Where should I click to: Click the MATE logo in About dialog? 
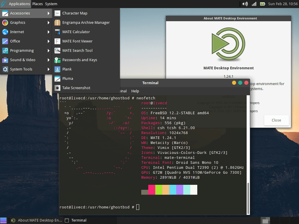click(x=228, y=44)
